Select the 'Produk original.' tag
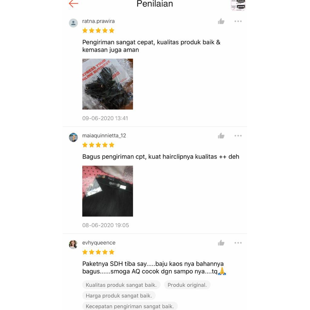 pos(187,285)
